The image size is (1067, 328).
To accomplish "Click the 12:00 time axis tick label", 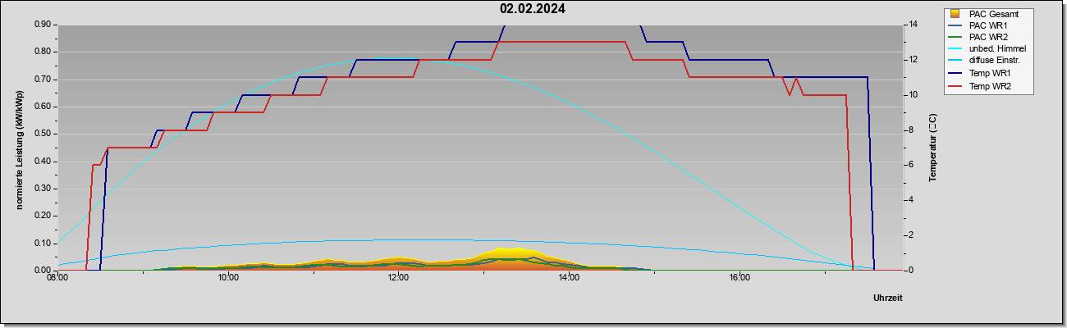I will click(398, 277).
